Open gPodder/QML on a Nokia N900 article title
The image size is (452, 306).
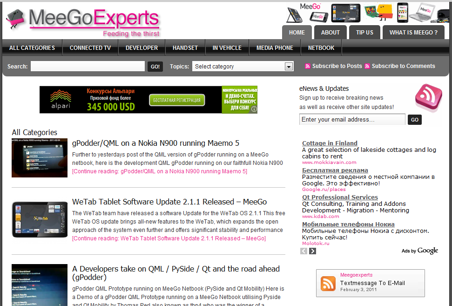tap(155, 143)
